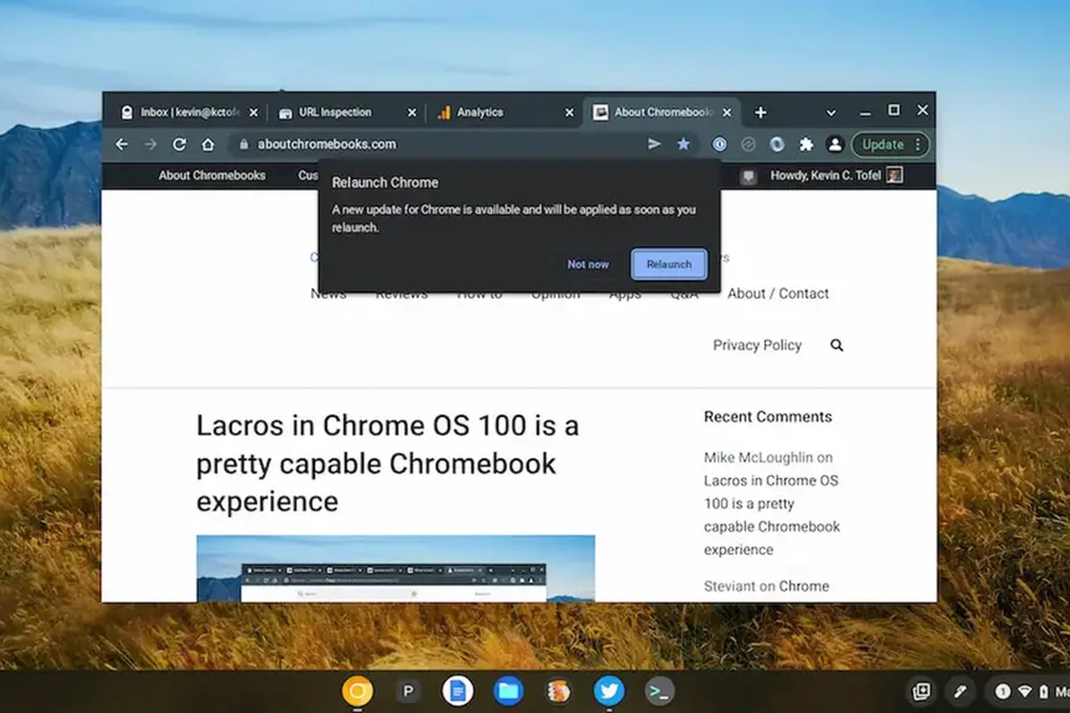Maximize the Chrome window
Viewport: 1070px width, 713px height.
point(893,110)
